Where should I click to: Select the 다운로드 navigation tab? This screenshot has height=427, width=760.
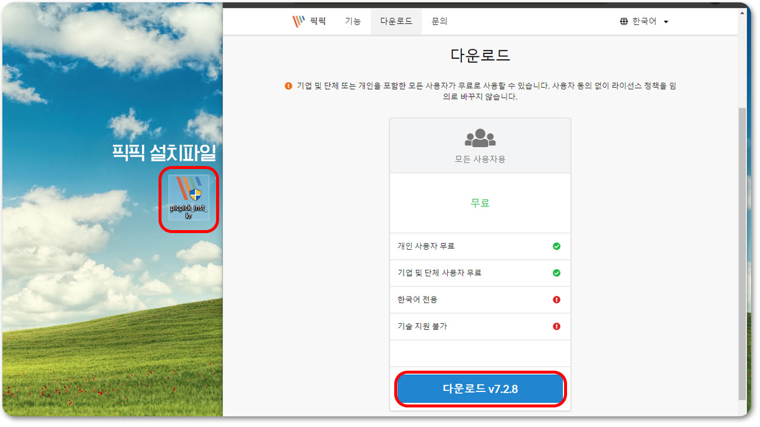tap(396, 21)
